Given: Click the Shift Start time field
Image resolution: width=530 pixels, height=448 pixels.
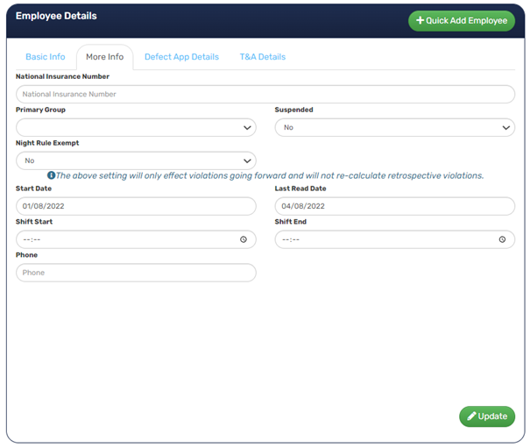Looking at the screenshot, I should coord(127,239).
